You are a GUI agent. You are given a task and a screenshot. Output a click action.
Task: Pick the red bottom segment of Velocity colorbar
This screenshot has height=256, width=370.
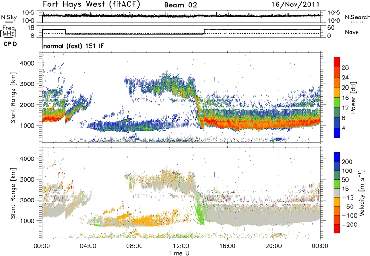click(337, 229)
